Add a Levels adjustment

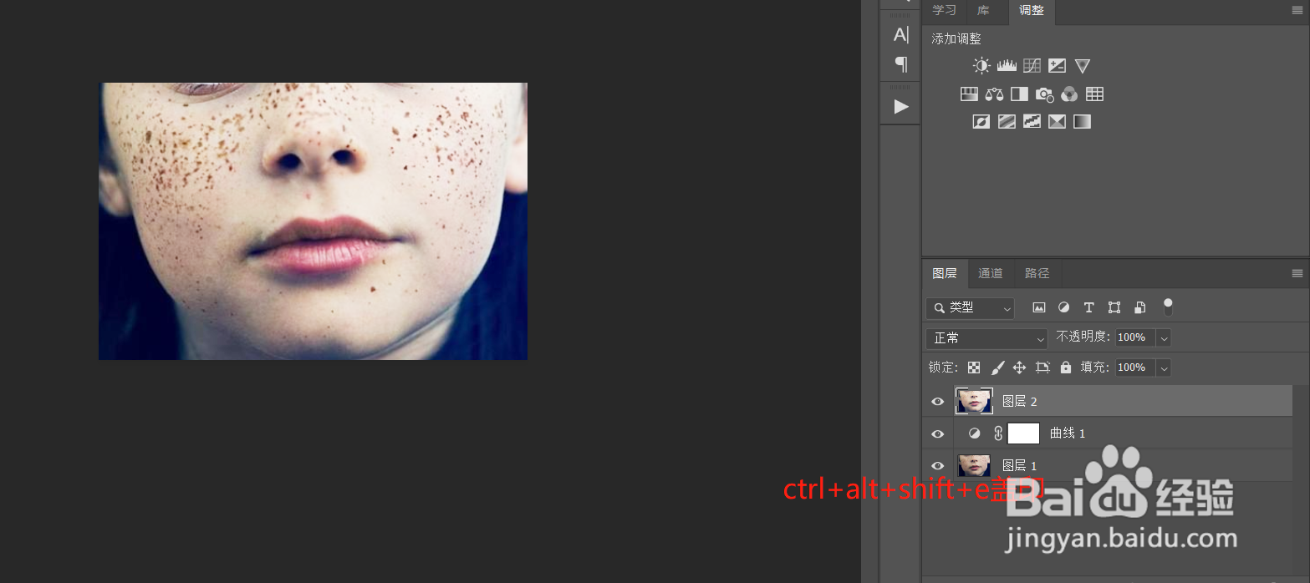1007,65
